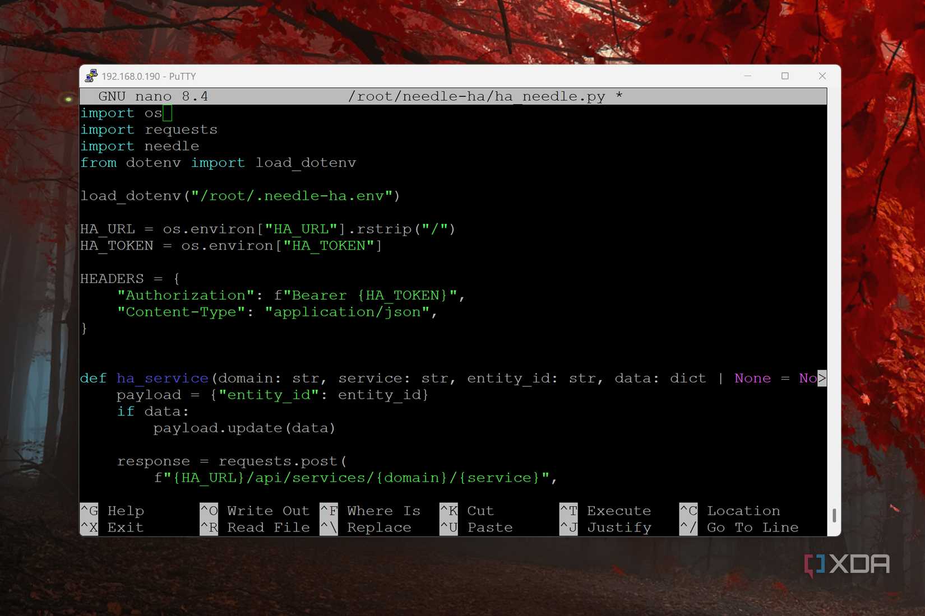Click the ^U Paste shortcut
Image resolution: width=925 pixels, height=616 pixels.
[x=477, y=528]
